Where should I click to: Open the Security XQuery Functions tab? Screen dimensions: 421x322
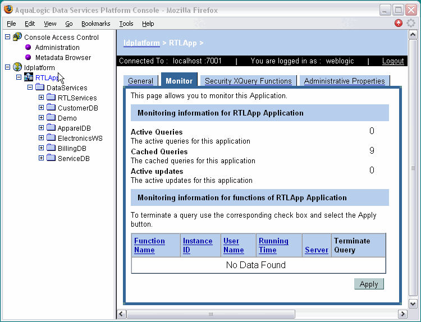(x=248, y=81)
